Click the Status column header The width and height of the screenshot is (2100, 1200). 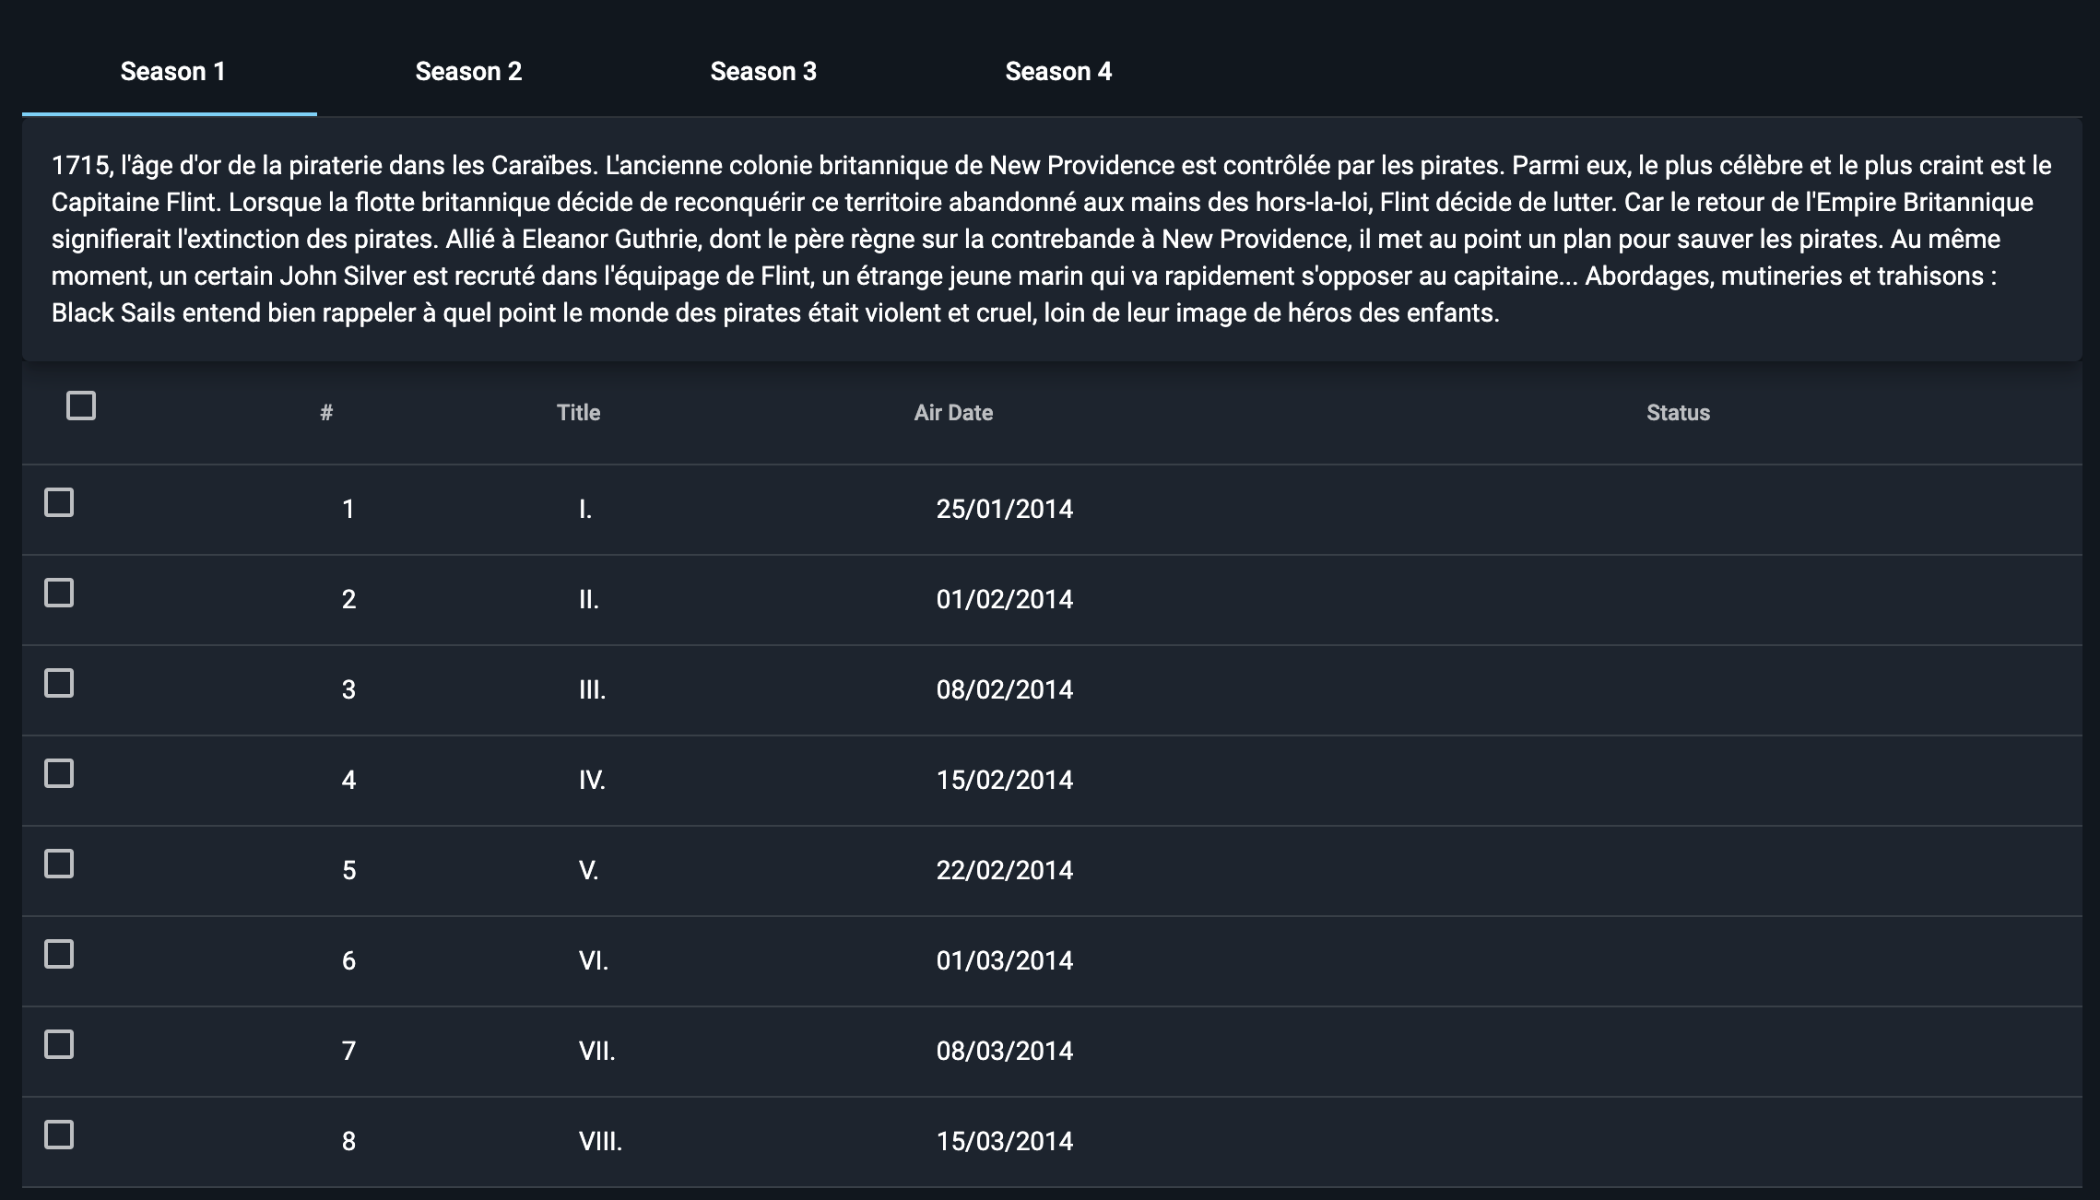(1678, 412)
